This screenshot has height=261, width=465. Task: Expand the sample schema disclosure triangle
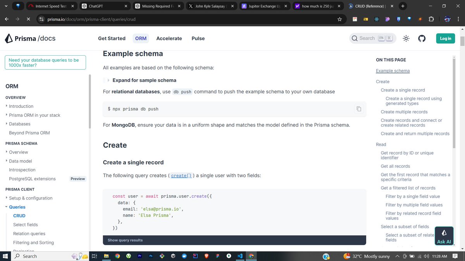coord(108,80)
